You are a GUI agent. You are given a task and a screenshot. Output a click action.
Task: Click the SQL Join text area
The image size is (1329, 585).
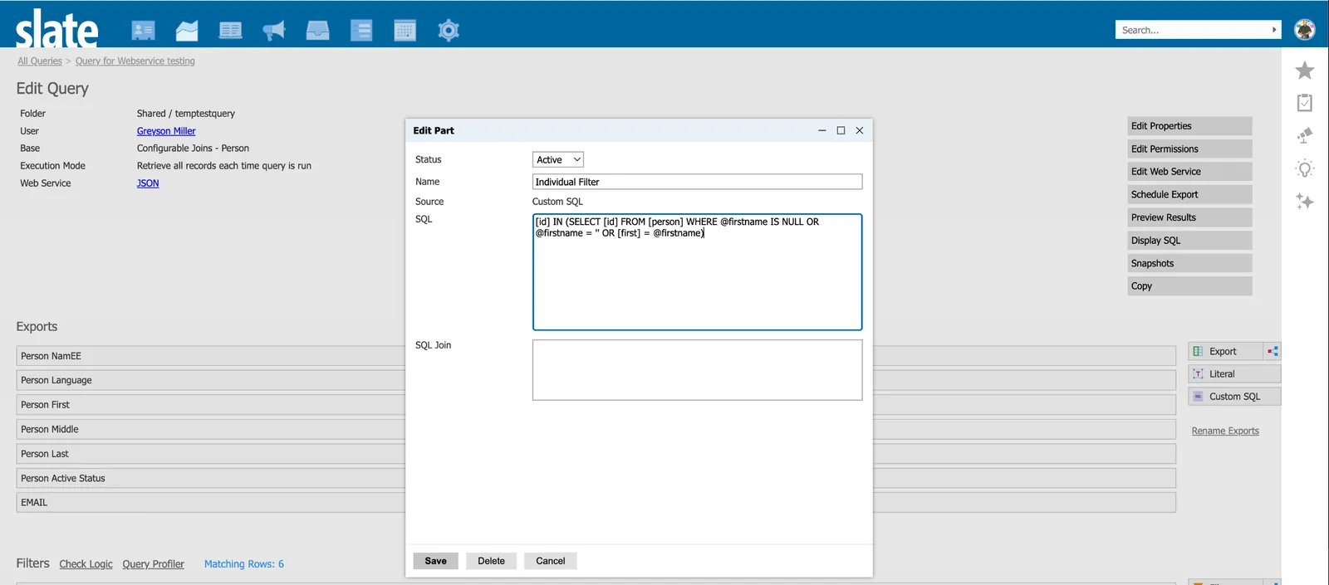(697, 370)
